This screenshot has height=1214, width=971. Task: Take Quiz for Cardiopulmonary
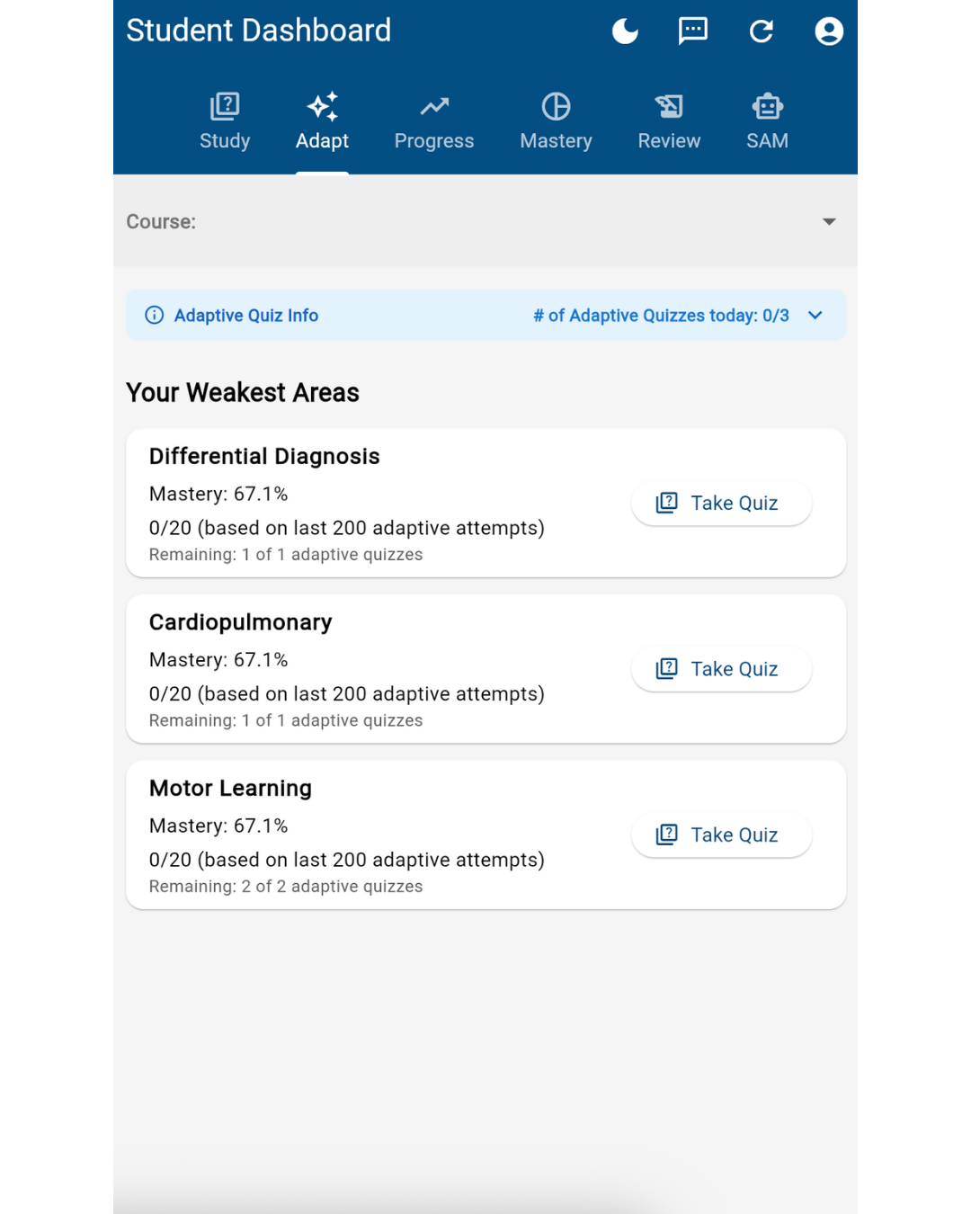pos(721,669)
